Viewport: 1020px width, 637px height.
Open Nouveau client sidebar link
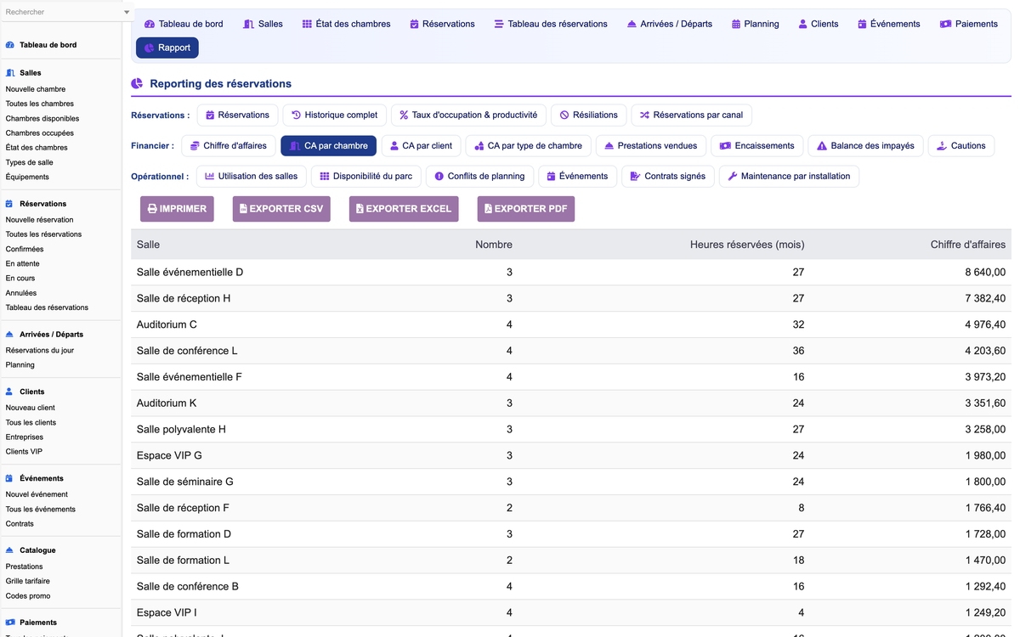(x=31, y=408)
